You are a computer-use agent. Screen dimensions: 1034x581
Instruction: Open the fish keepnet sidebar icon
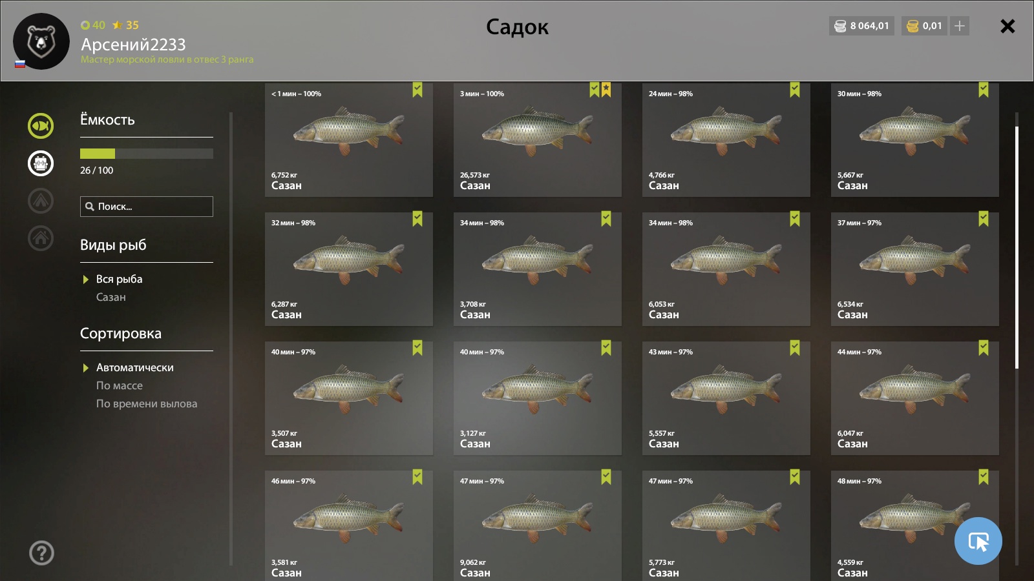pyautogui.click(x=41, y=126)
